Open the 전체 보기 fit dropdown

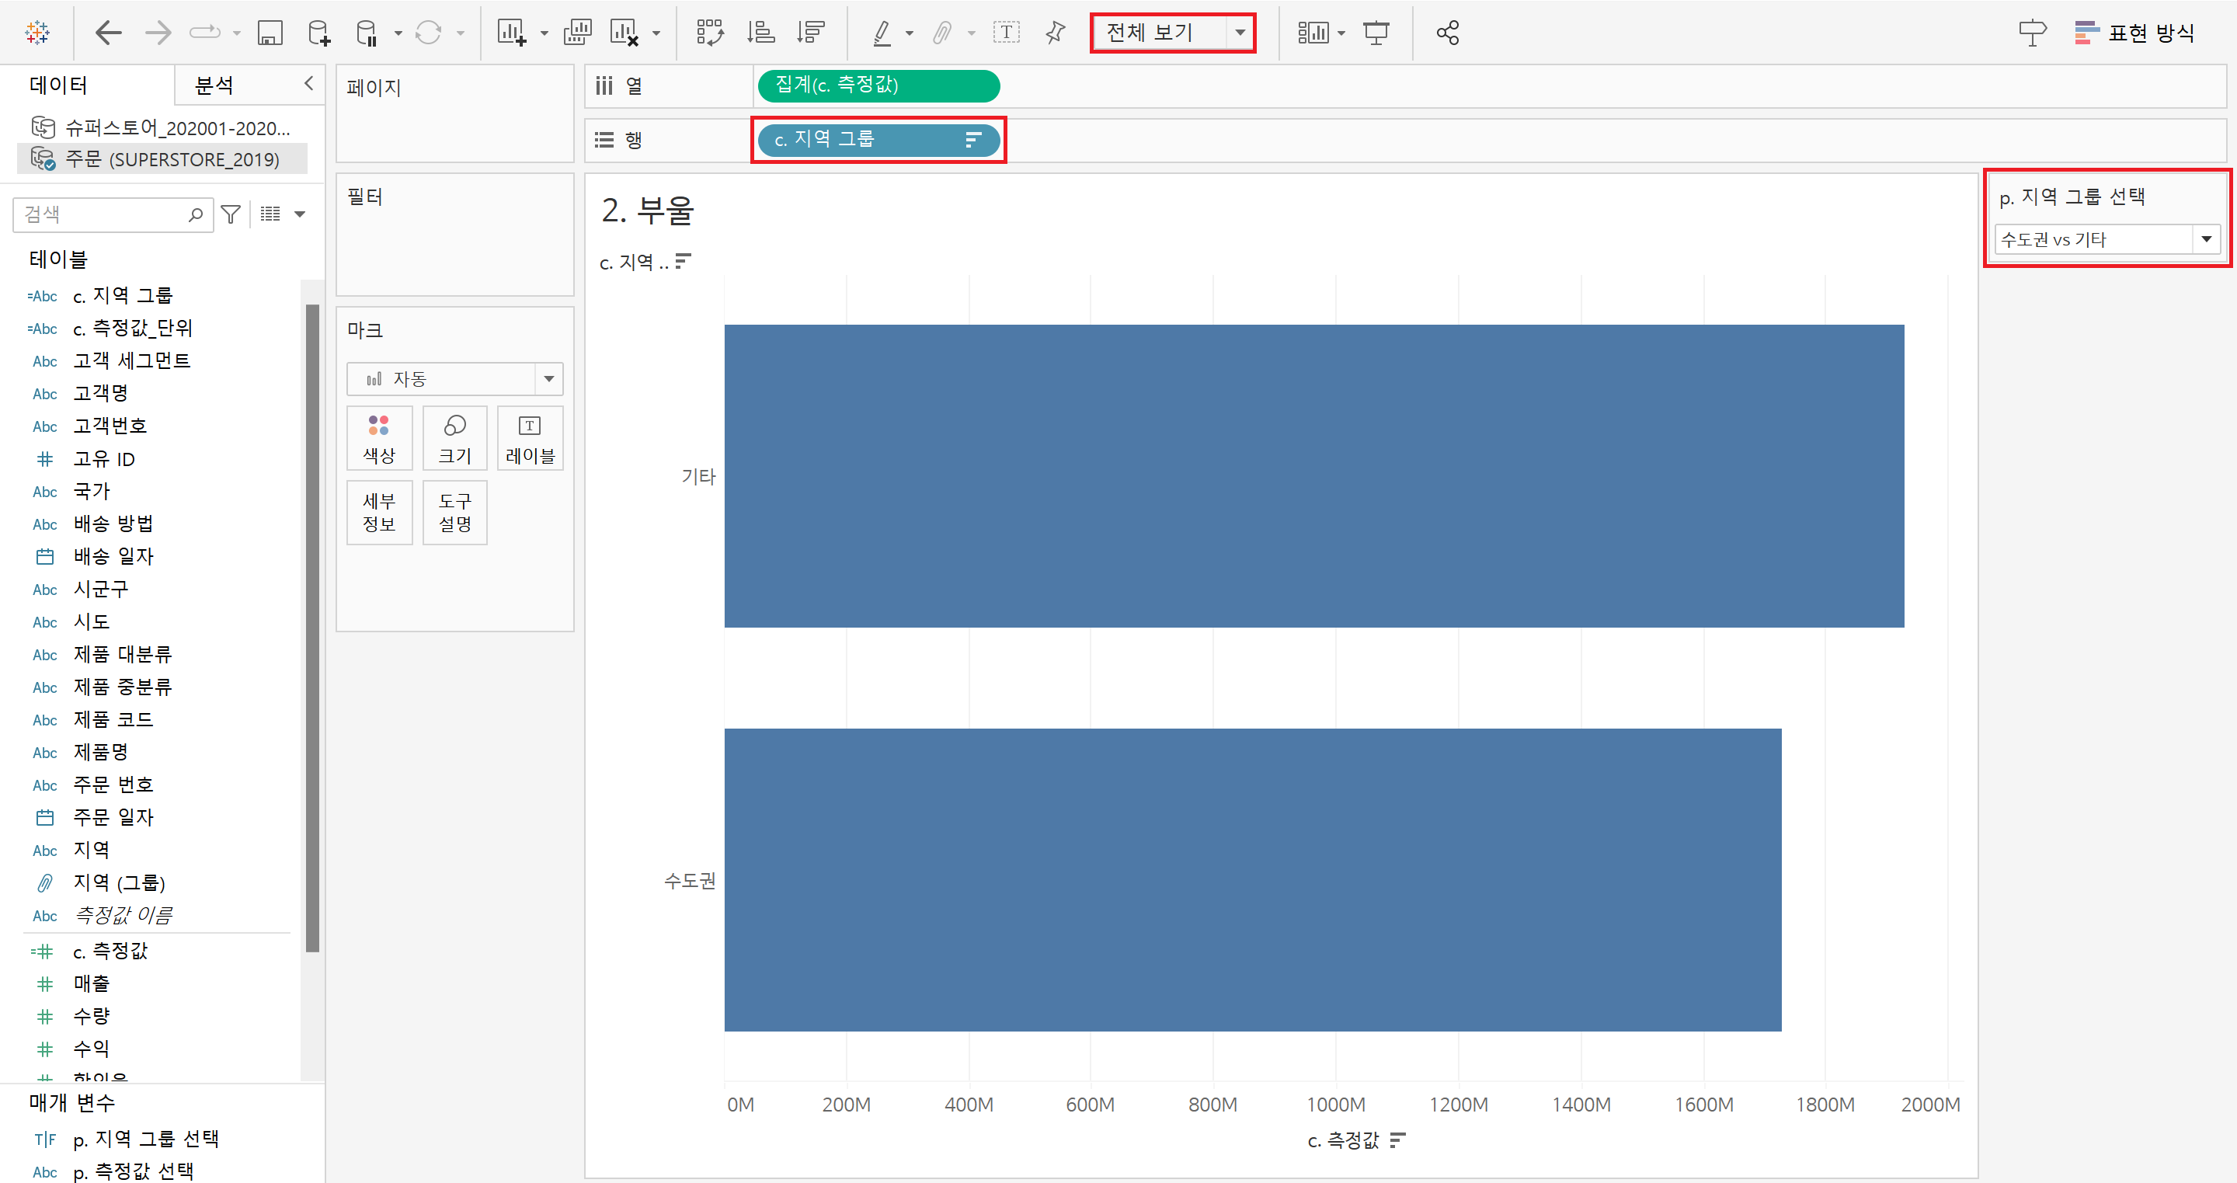(x=1240, y=33)
